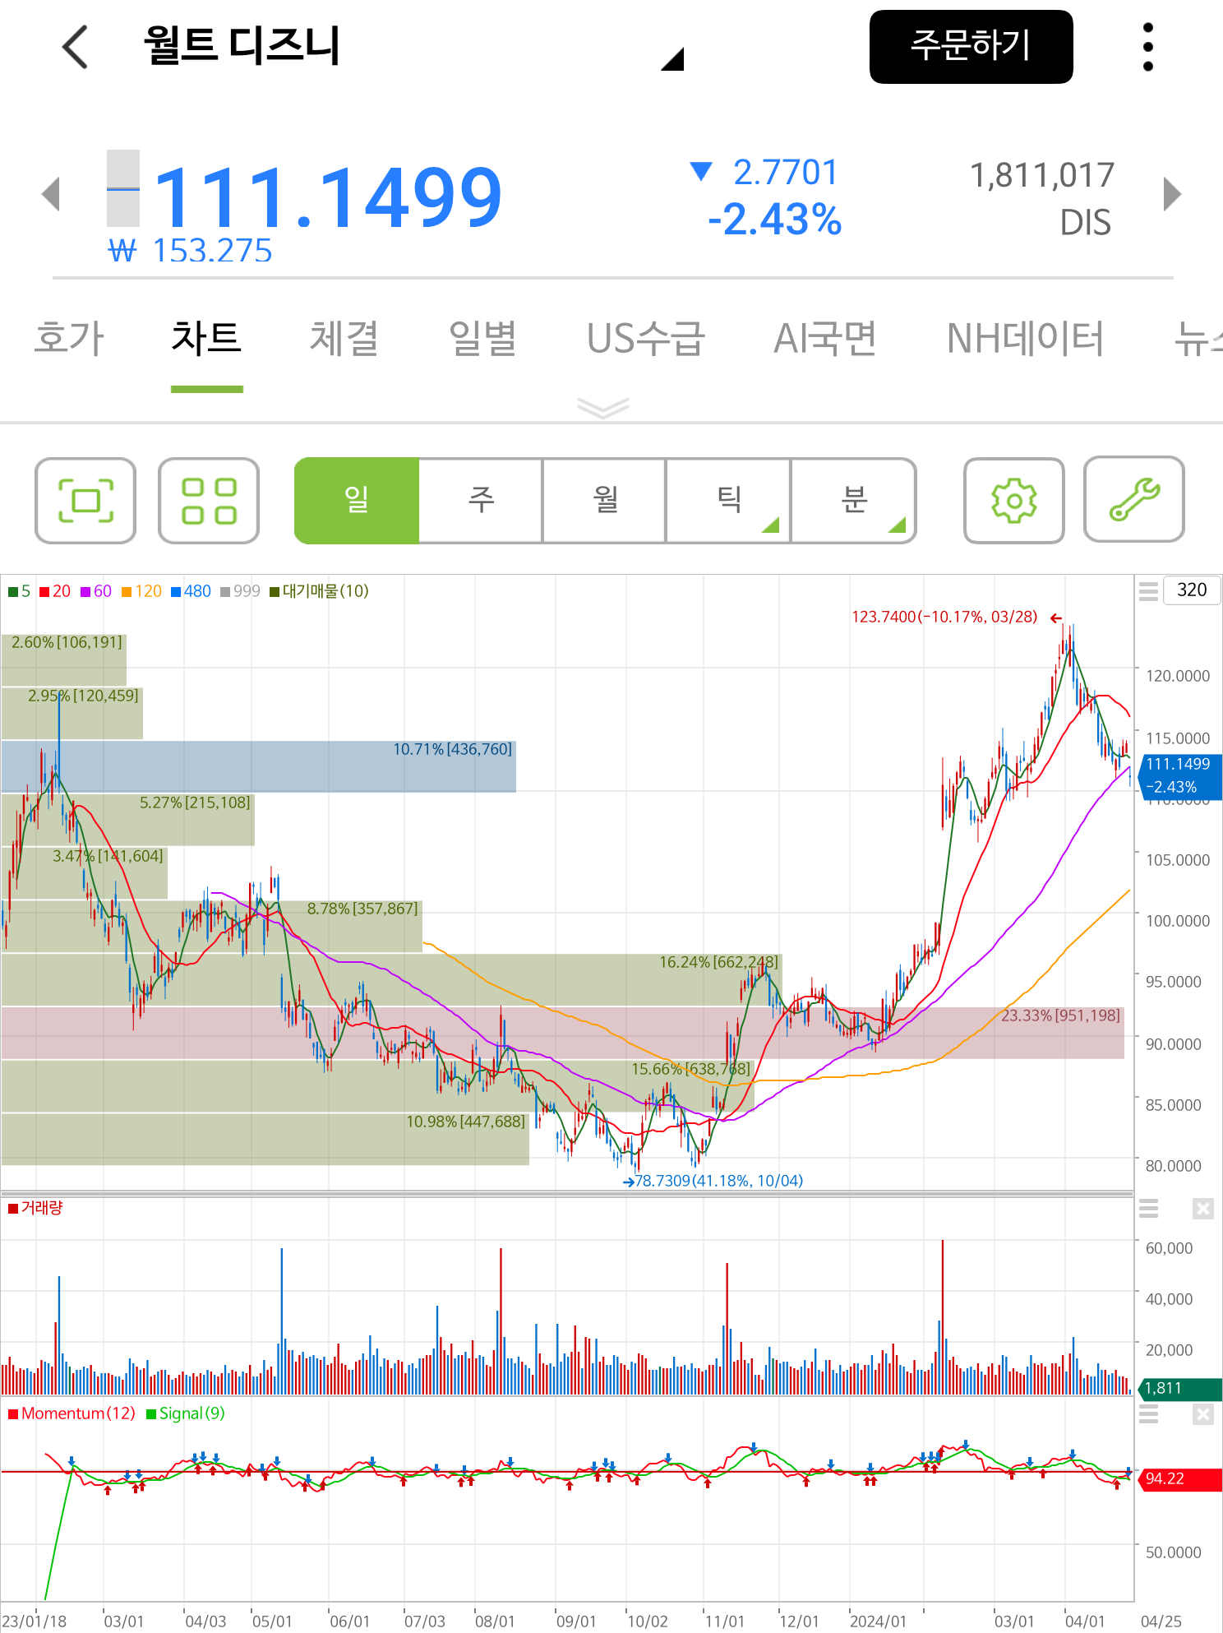
Task: Click the 999-day moving average legend
Action: click(x=240, y=591)
